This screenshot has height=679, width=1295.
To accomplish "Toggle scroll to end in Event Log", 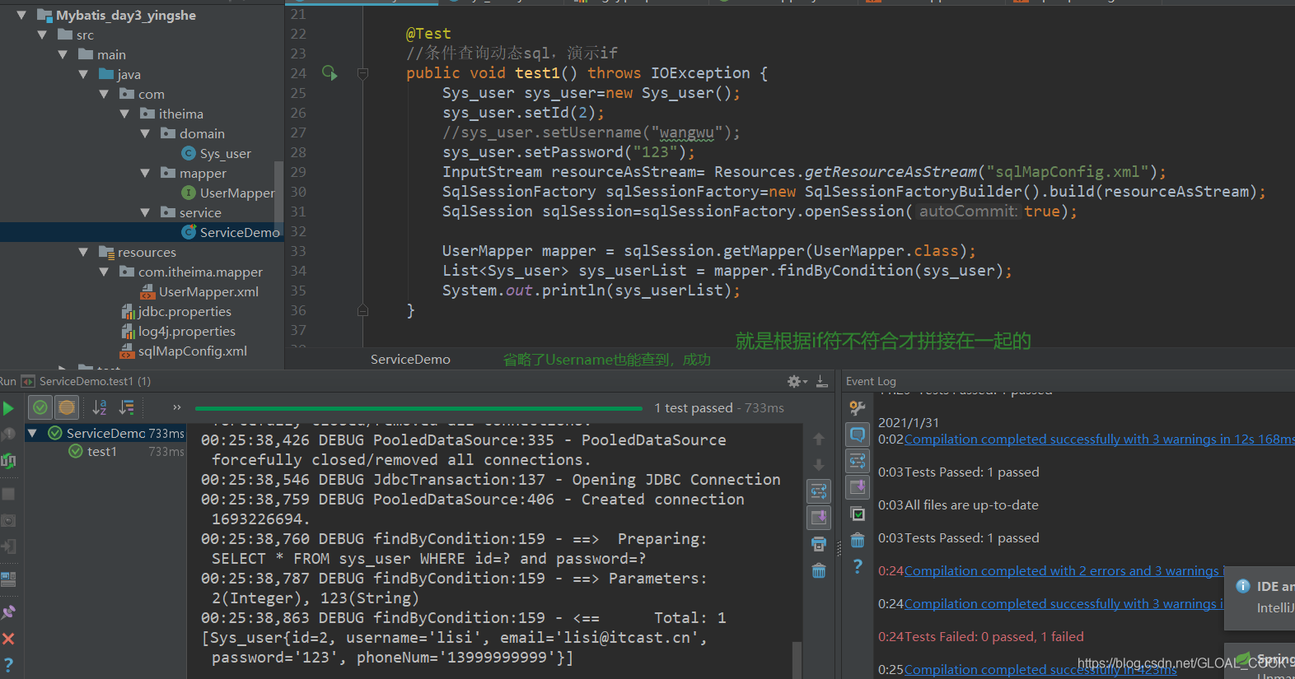I will coord(858,486).
